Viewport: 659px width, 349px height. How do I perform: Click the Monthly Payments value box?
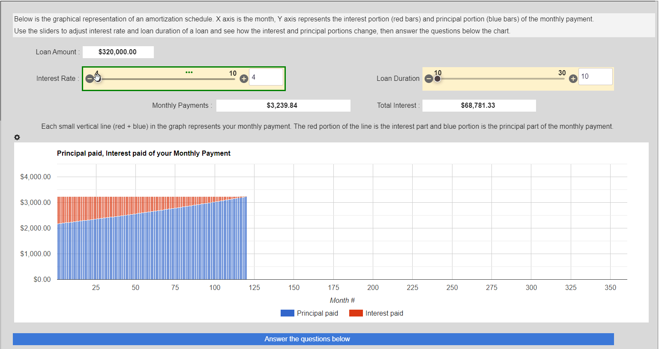pyautogui.click(x=283, y=105)
